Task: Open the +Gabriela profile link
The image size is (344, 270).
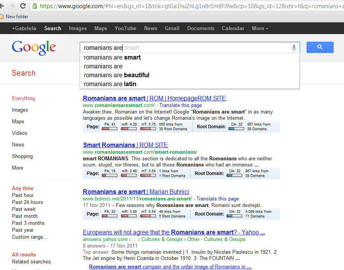Action: (24, 28)
